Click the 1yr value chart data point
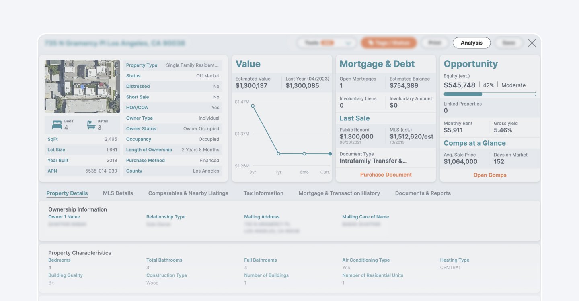The width and height of the screenshot is (579, 301). (279, 153)
